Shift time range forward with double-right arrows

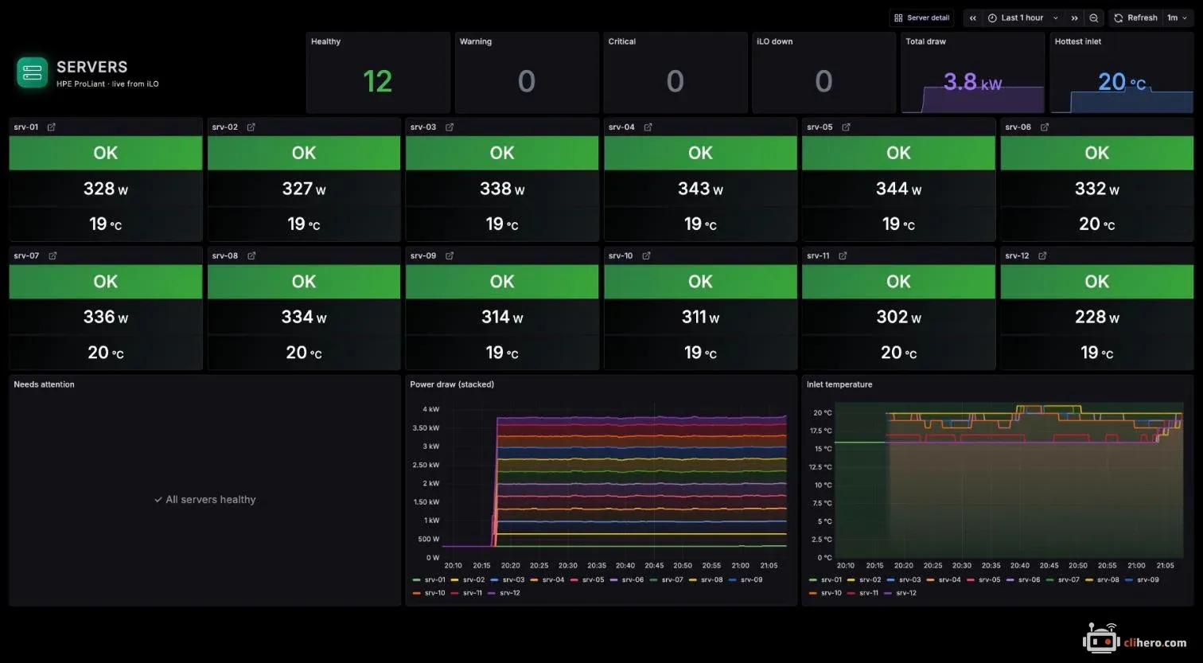[x=1074, y=18]
